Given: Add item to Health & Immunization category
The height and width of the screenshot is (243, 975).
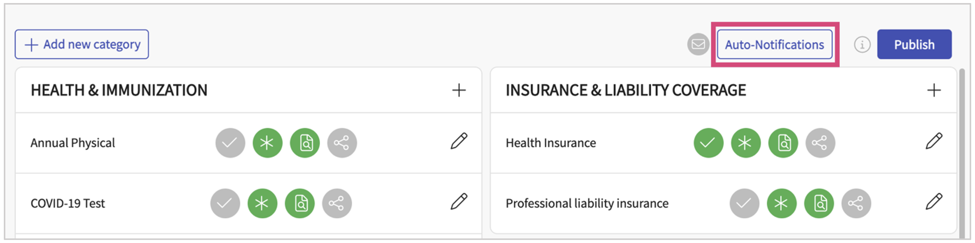Looking at the screenshot, I should coord(459,90).
